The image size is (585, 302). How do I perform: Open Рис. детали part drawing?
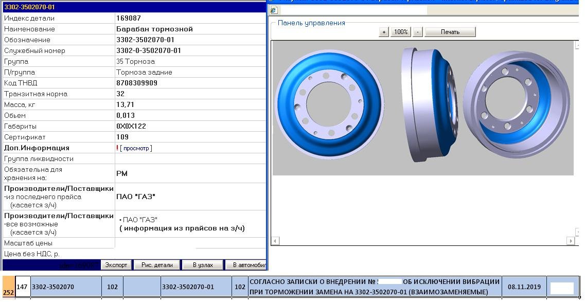click(157, 265)
